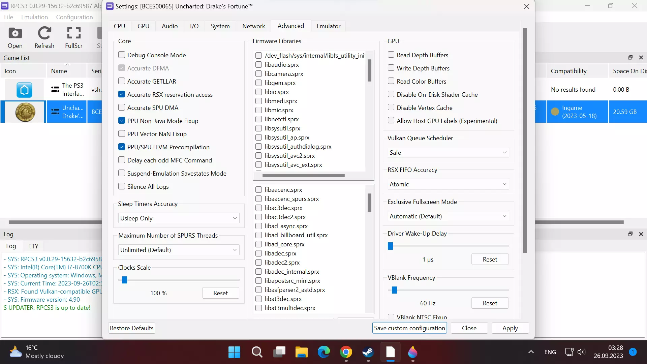
Task: Expand the Vulkan Queue Scheduler dropdown
Action: 448,152
